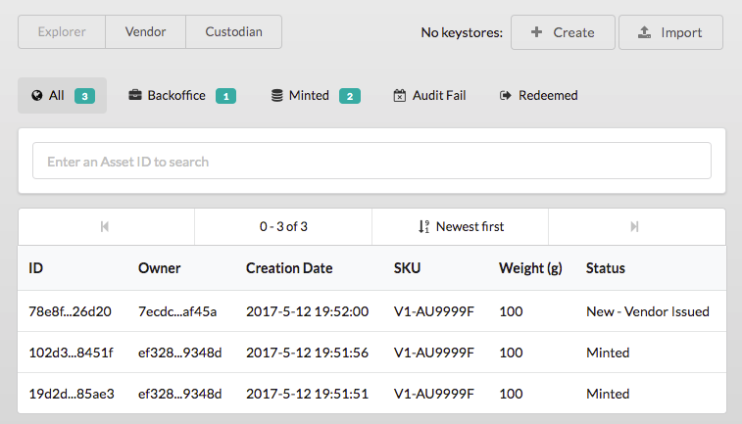Go to last page of results
The height and width of the screenshot is (424, 742).
tap(635, 226)
